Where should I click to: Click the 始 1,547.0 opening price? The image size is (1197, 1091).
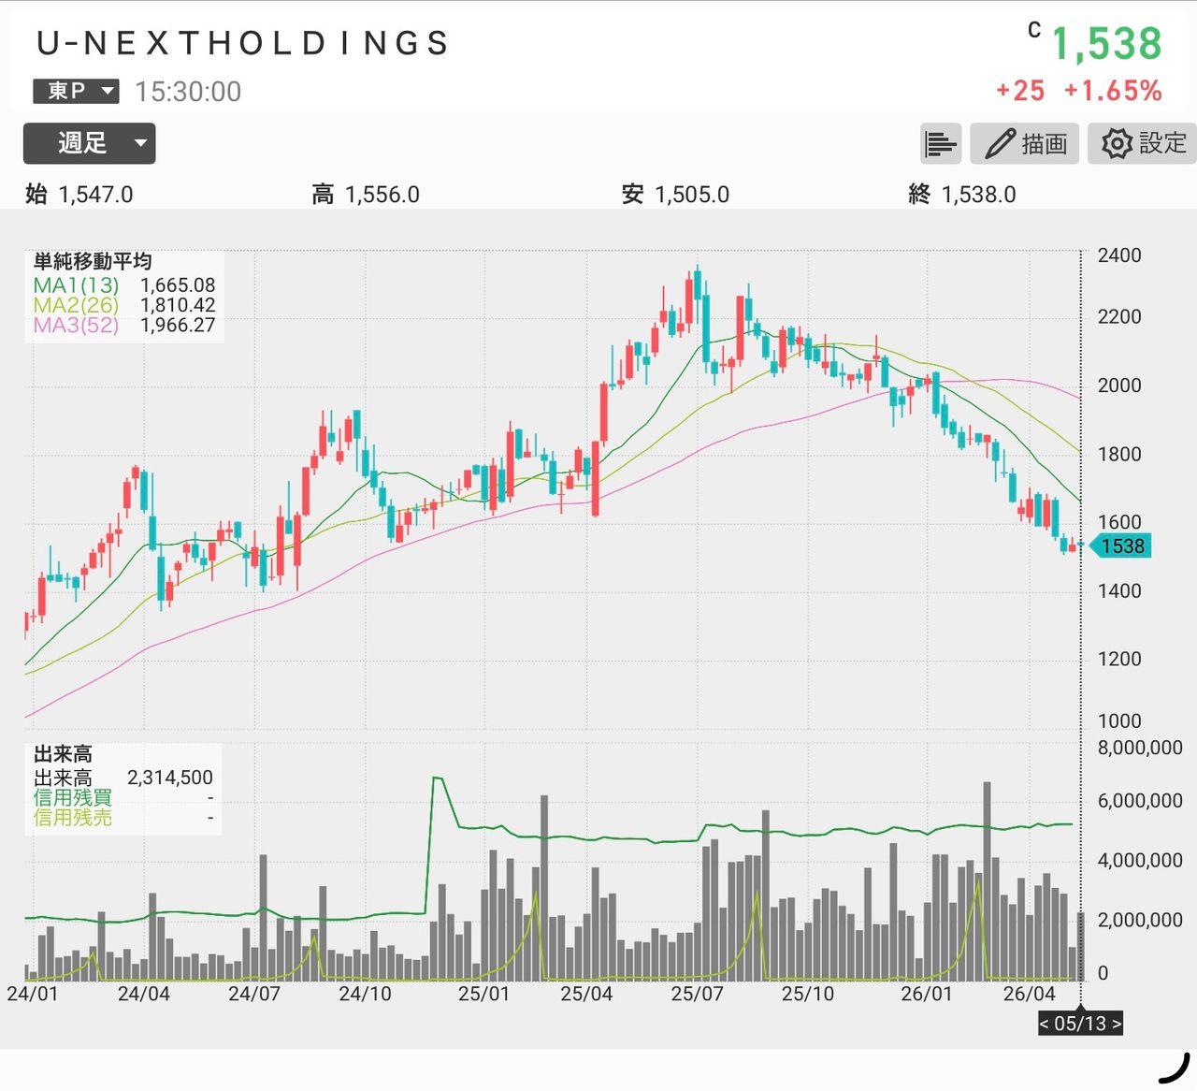pos(79,195)
